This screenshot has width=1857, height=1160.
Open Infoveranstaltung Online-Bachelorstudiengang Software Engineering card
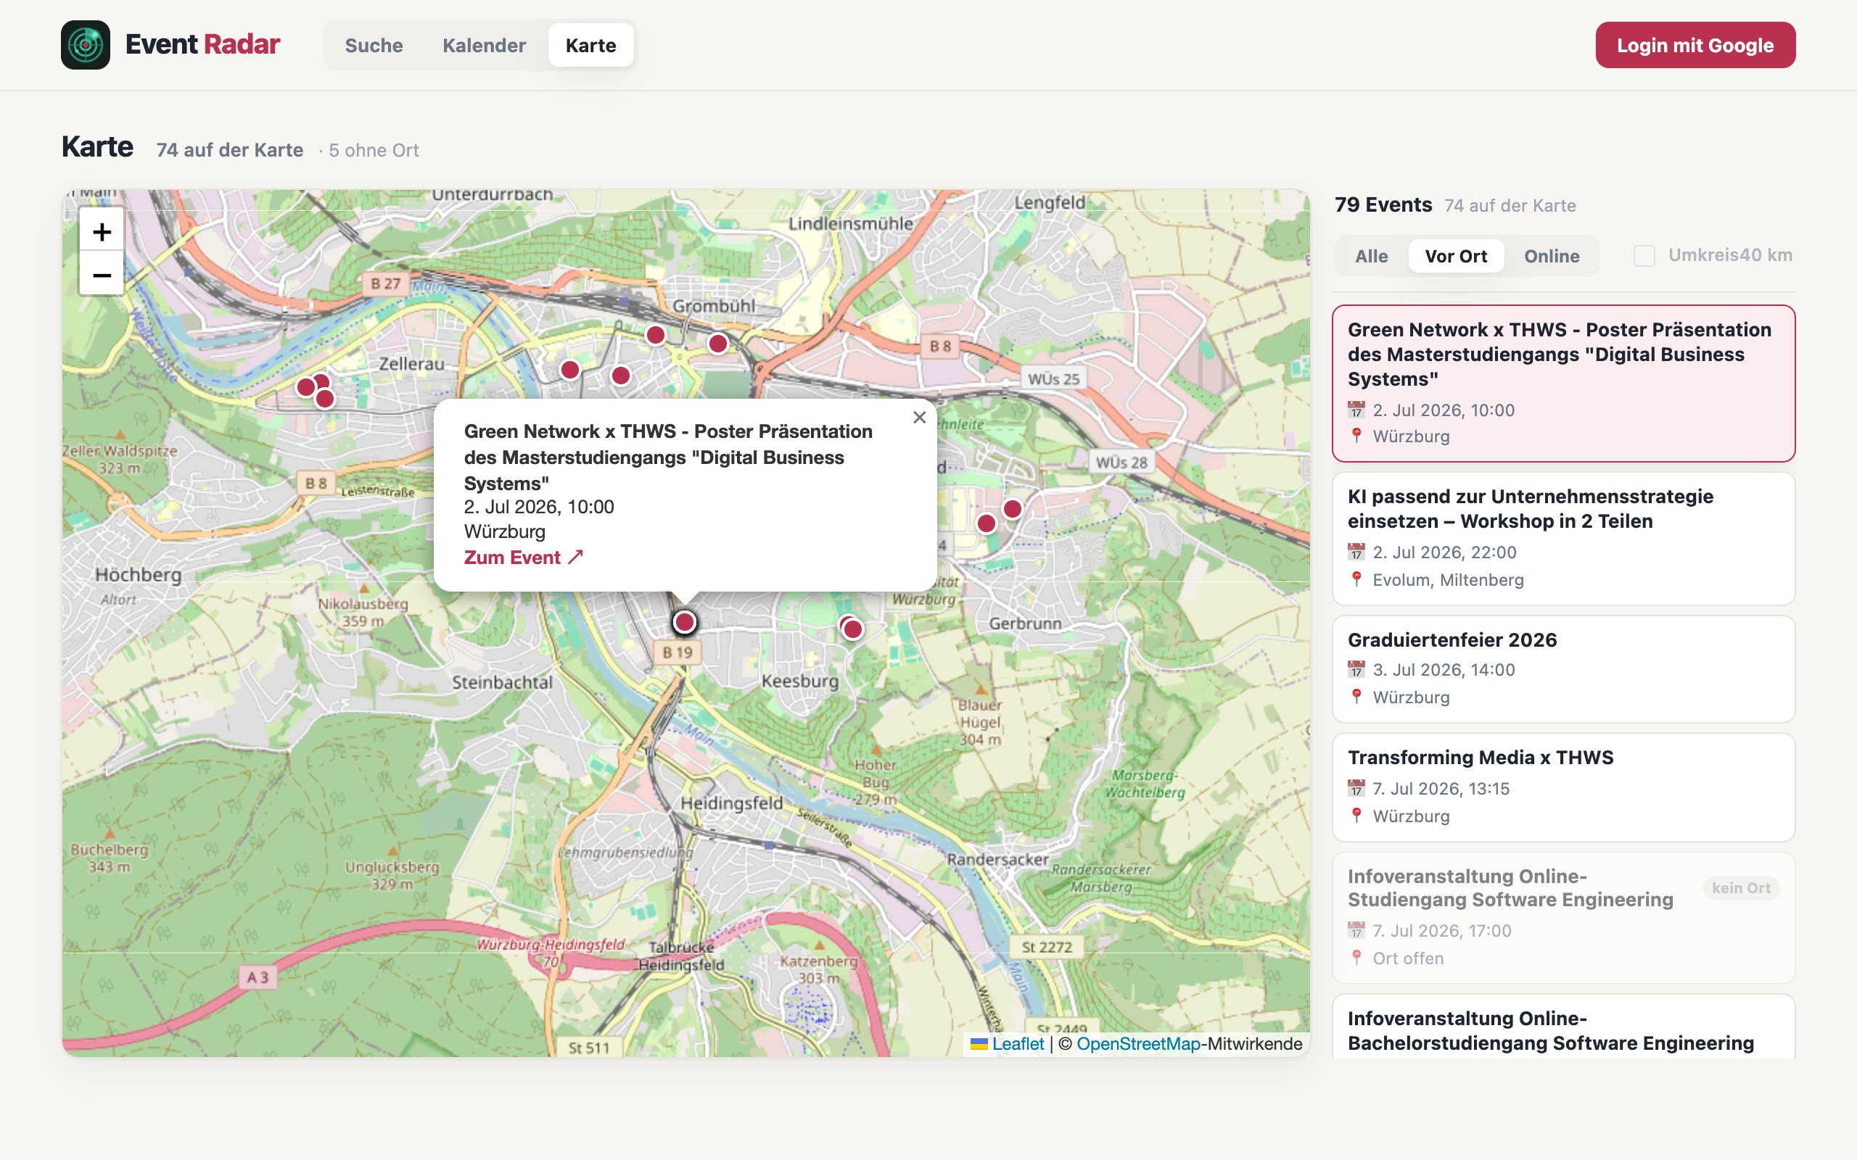[1563, 1027]
